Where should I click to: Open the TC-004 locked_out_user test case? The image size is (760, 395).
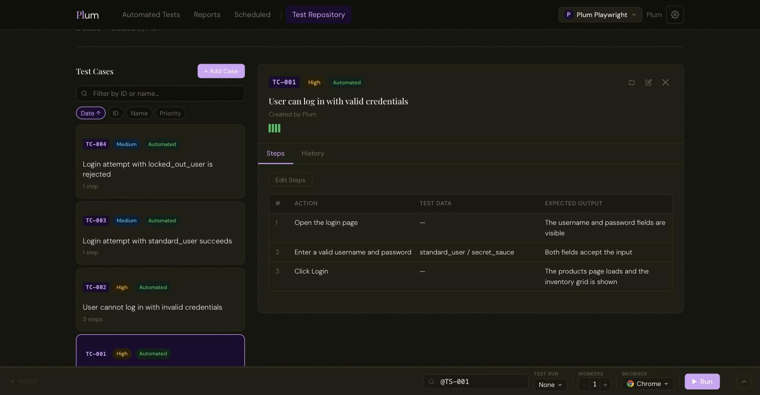(160, 161)
